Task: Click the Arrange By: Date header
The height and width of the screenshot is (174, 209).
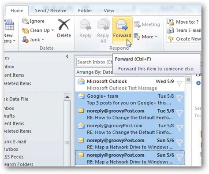Action: tap(94, 72)
